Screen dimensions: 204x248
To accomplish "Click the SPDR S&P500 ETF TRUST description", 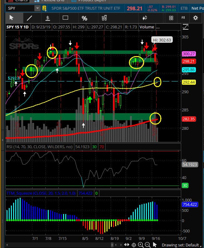I will coord(86,8).
